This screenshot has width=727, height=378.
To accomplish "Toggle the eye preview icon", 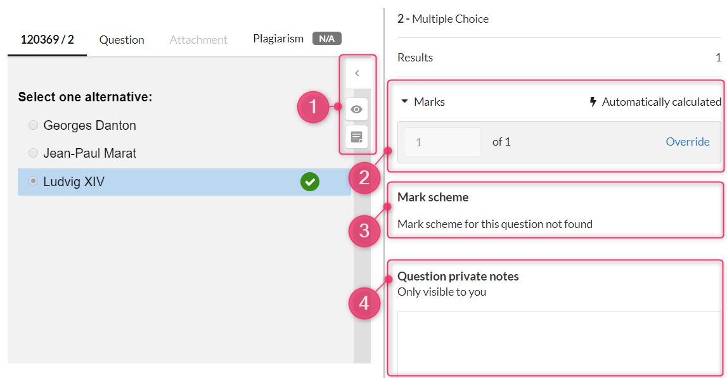I will coord(357,110).
